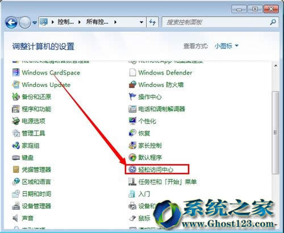Open the Windows CardSpace icon
284x233 pixels.
[x=16, y=73]
